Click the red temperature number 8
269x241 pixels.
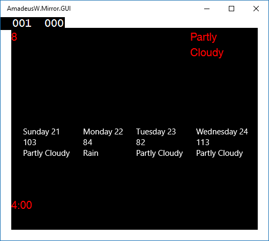click(14, 37)
